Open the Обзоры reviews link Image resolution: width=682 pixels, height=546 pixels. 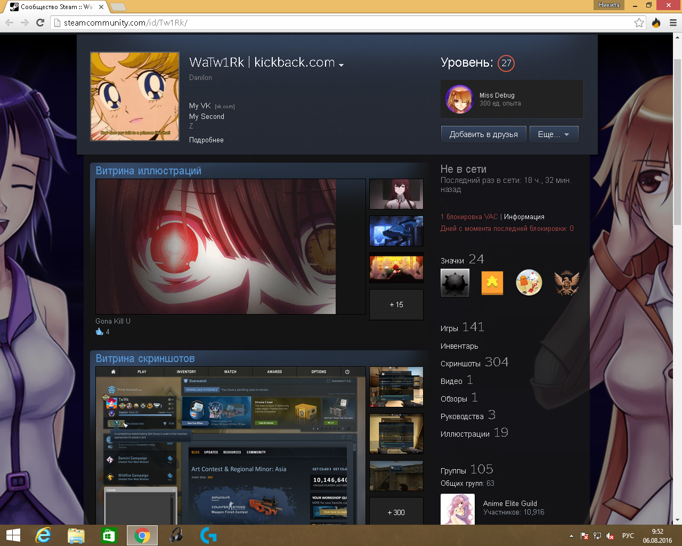click(x=454, y=399)
